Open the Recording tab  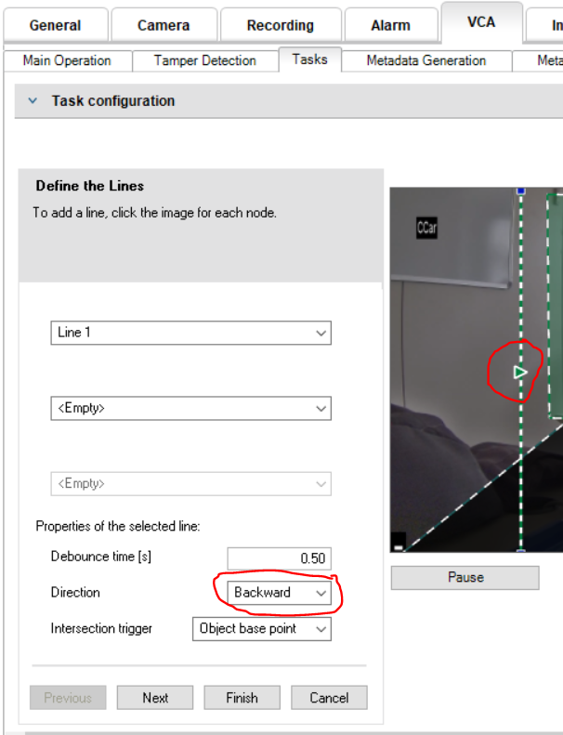280,25
